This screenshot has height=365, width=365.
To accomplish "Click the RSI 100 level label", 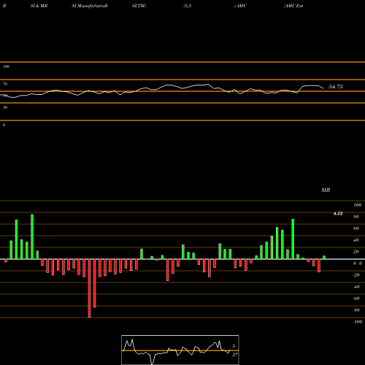I will click(x=6, y=66).
